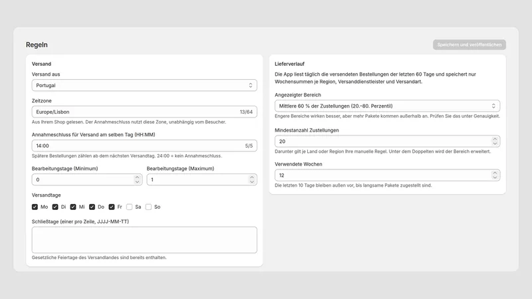Viewport: 532px width, 299px height.
Task: Decrease Bearbeitungstage (Minimum) with down arrow
Action: click(137, 182)
